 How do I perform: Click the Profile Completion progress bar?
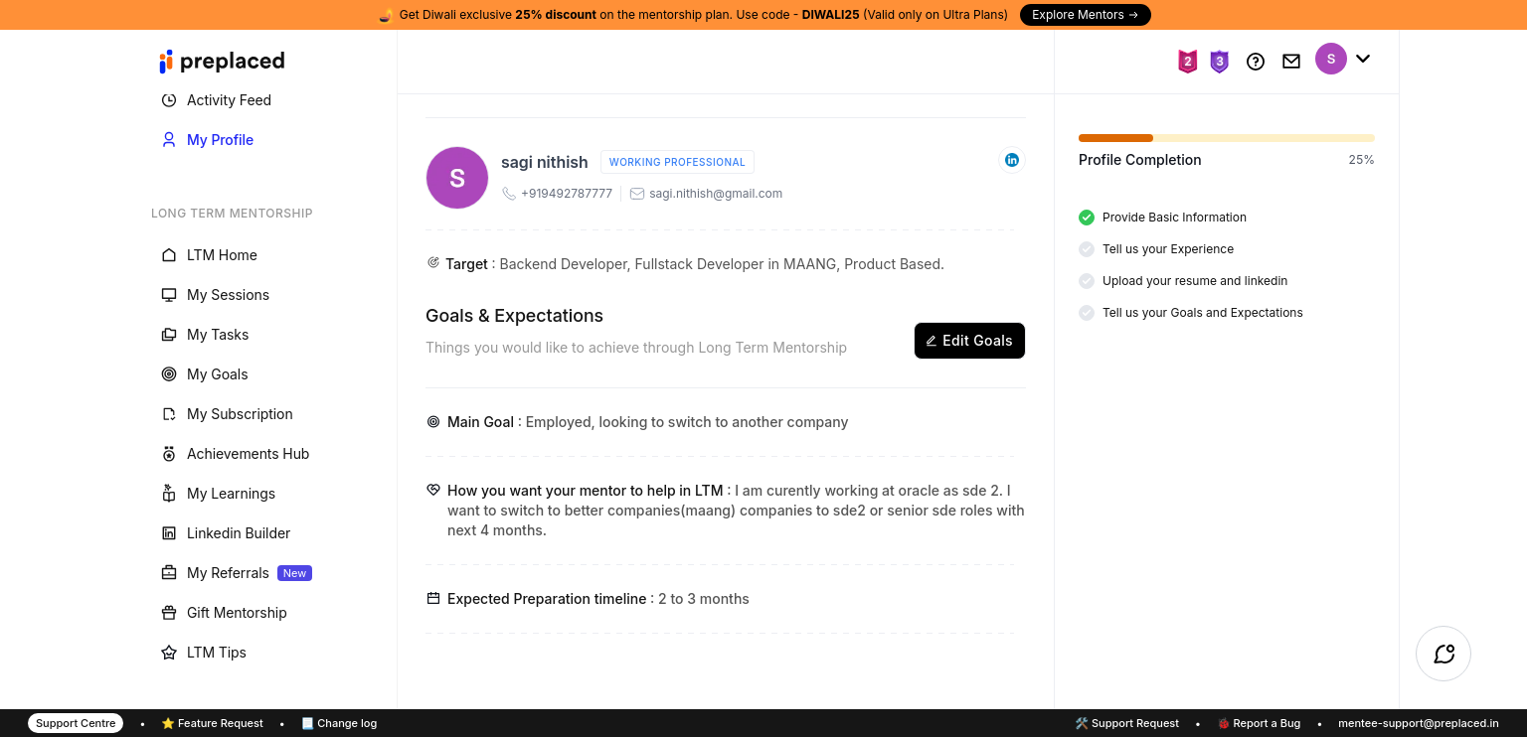1227,138
